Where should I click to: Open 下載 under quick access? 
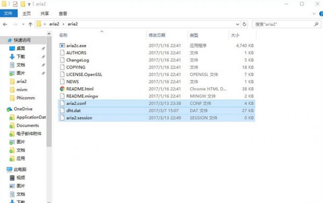(20, 57)
